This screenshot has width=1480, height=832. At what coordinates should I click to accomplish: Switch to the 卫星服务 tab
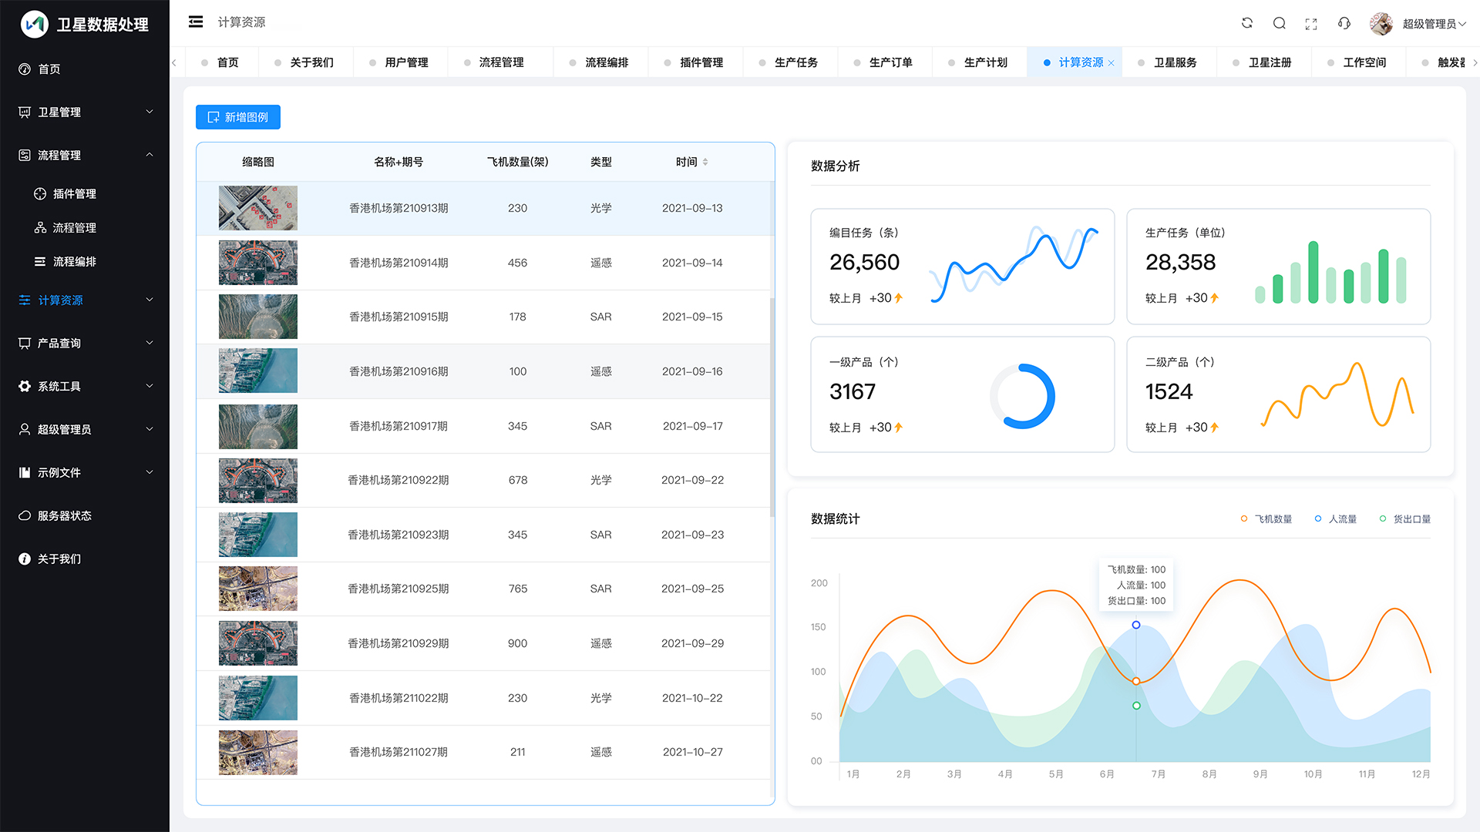tap(1169, 62)
